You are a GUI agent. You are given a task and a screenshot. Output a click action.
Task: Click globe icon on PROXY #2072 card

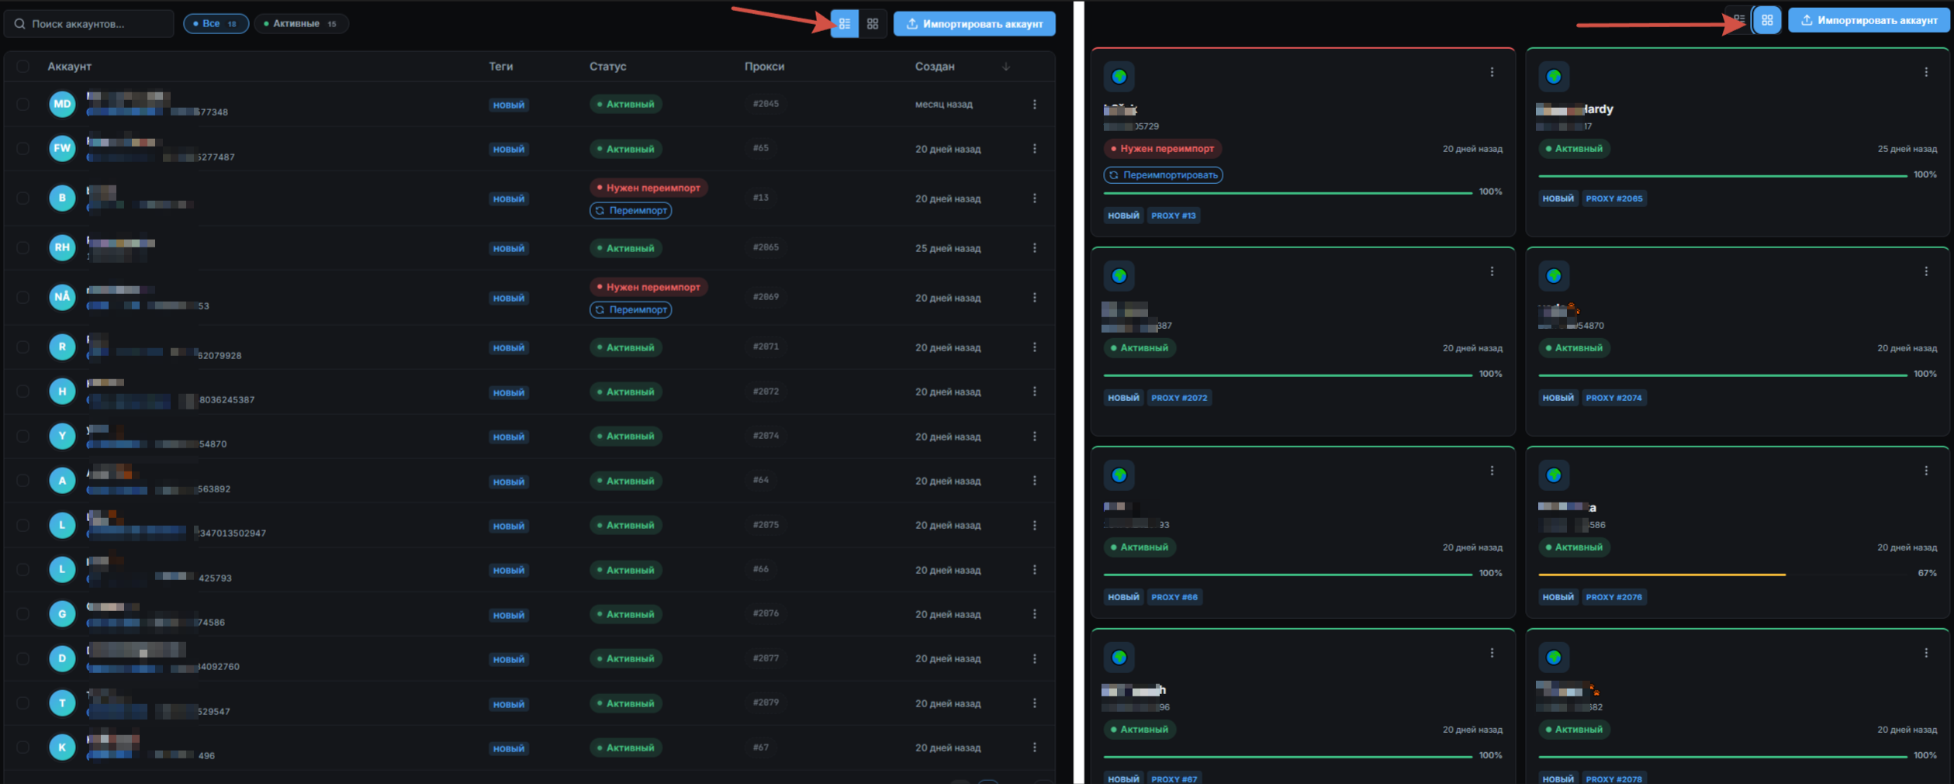1119,275
